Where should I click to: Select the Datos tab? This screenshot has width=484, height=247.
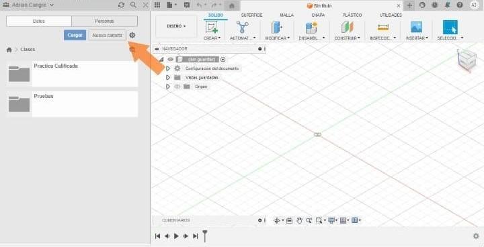[x=39, y=21]
